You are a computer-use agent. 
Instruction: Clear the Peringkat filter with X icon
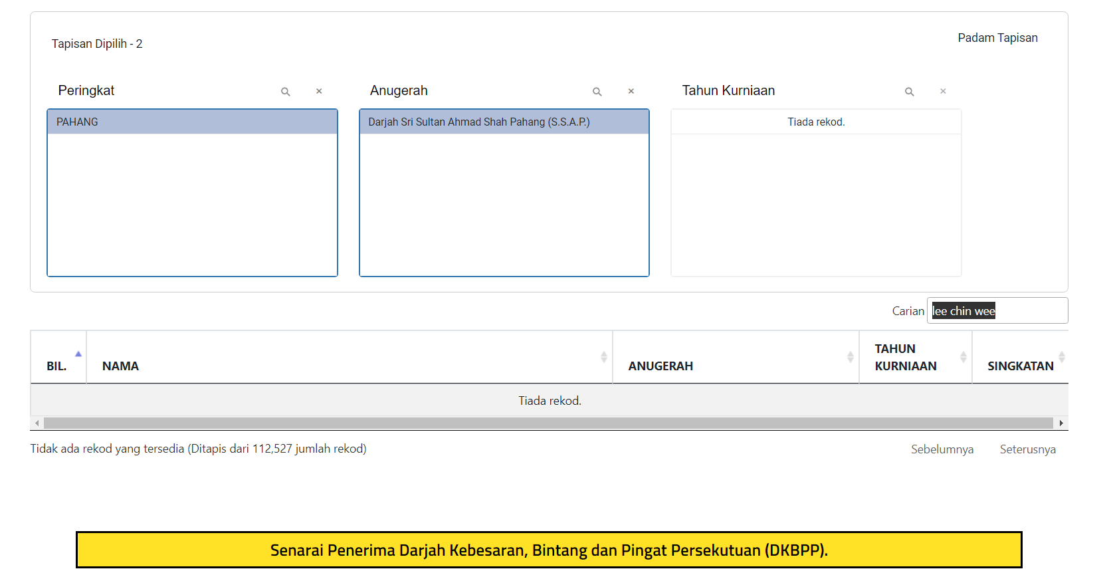(319, 91)
